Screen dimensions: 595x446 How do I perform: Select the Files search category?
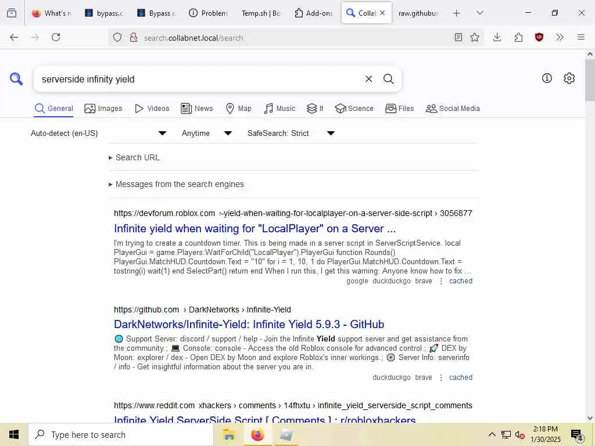point(399,109)
